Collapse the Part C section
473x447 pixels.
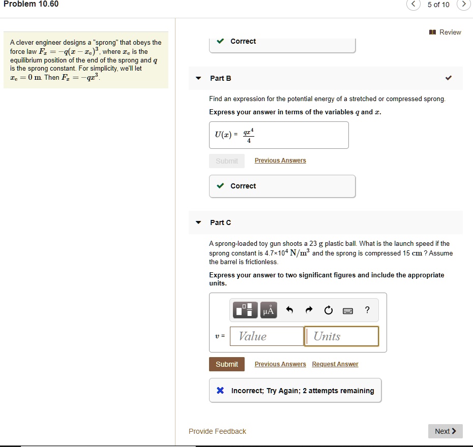coord(198,222)
